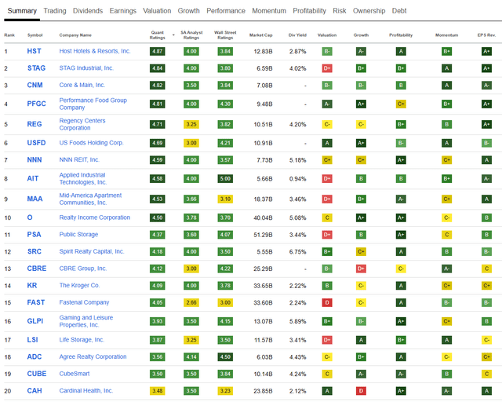Screen dimensions: 502x402
Task: Sort by Wall Street Ratings header
Action: point(225,35)
